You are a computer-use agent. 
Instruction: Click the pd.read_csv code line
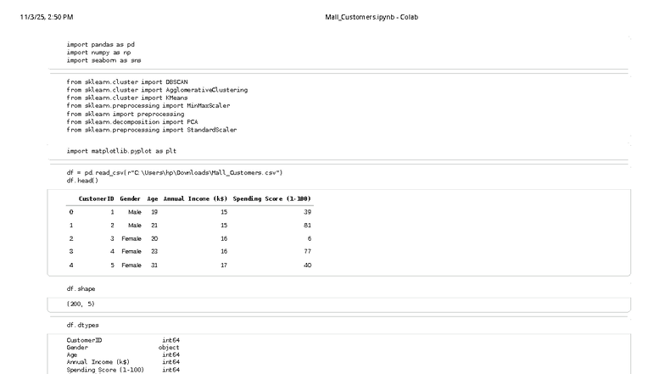tap(175, 172)
